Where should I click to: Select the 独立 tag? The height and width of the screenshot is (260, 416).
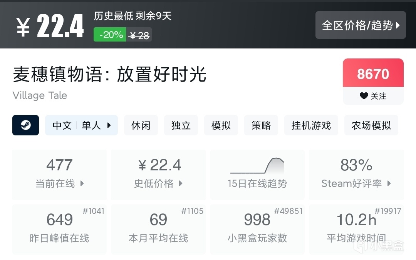click(x=181, y=125)
